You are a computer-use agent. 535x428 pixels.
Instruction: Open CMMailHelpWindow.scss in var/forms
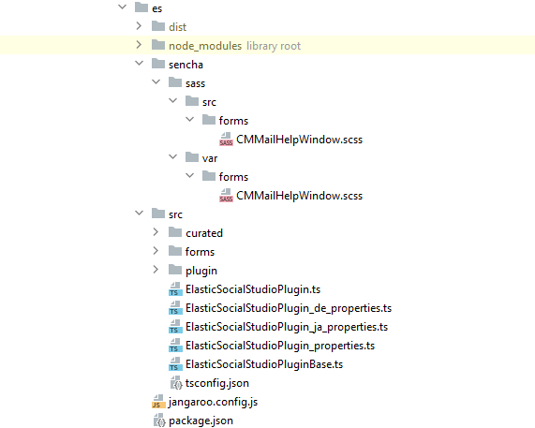299,196
